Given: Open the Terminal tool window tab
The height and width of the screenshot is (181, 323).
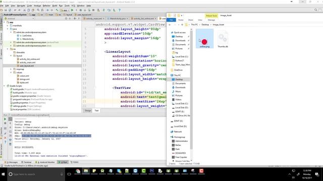Looking at the screenshot, I should coord(27,162).
